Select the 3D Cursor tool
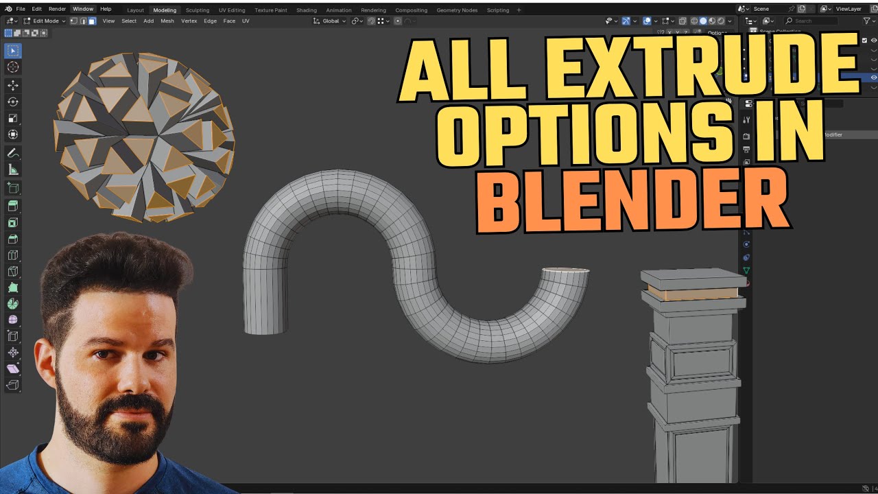The width and height of the screenshot is (878, 494). point(13,67)
